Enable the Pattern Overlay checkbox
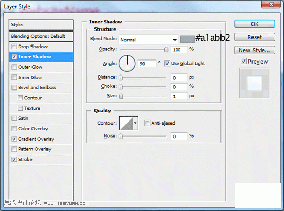The width and height of the screenshot is (284, 211). (14, 149)
